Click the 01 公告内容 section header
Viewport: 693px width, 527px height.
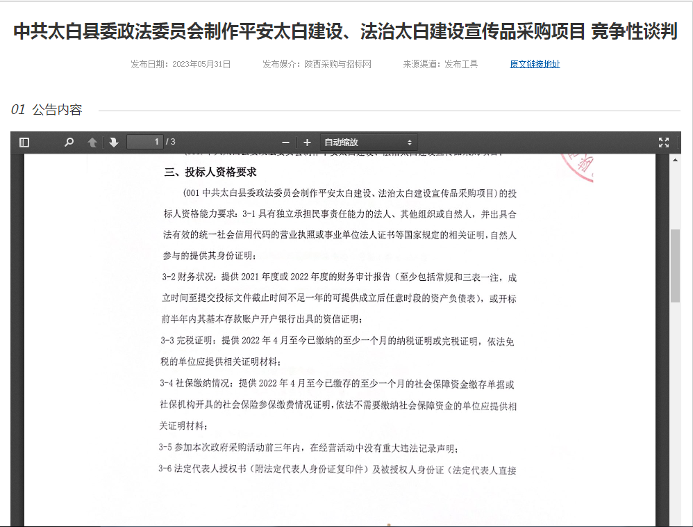coord(47,110)
